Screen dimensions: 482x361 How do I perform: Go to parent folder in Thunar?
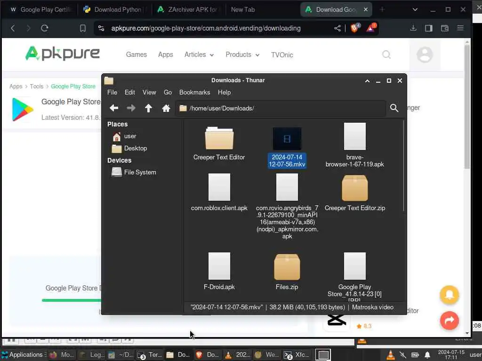pyautogui.click(x=148, y=108)
